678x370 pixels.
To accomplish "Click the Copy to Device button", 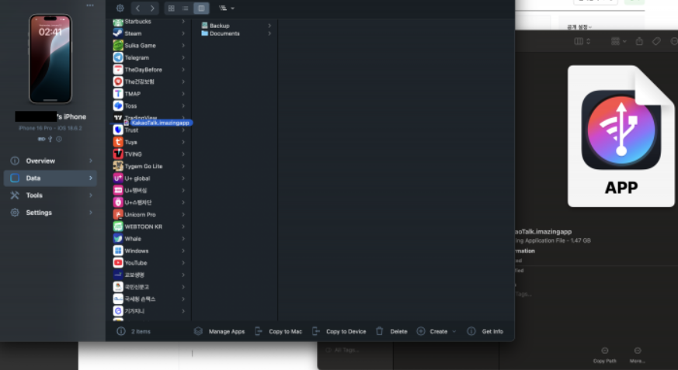I will [339, 331].
